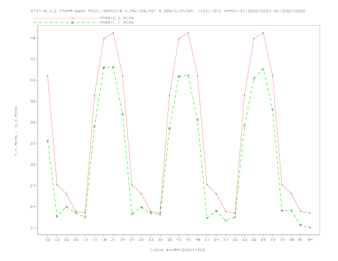The image size is (338, 261).
Task: Click the 75 forecast hour label
Action: (282, 240)
